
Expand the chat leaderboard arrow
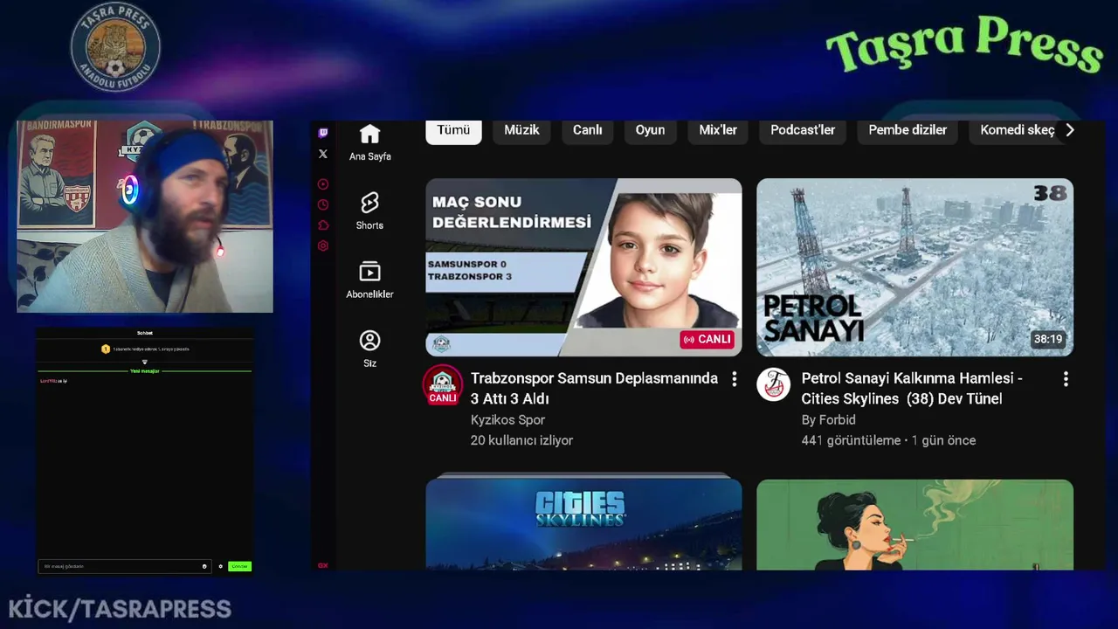[x=145, y=362]
